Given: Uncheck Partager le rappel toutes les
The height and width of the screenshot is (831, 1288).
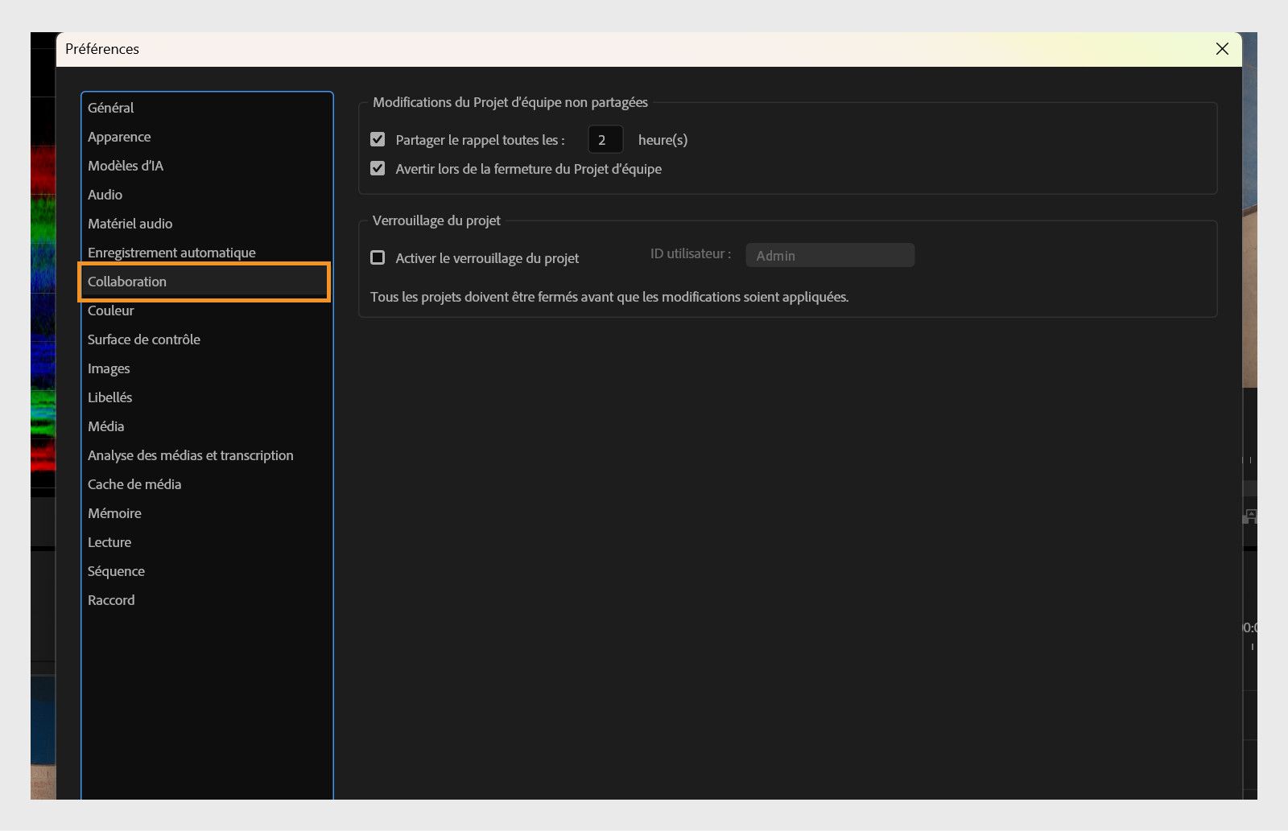Looking at the screenshot, I should click(378, 139).
